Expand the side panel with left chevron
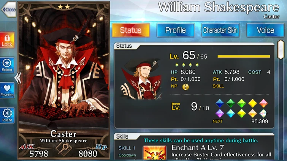Image resolution: width=287 pixels, height=161 pixels. (18, 78)
